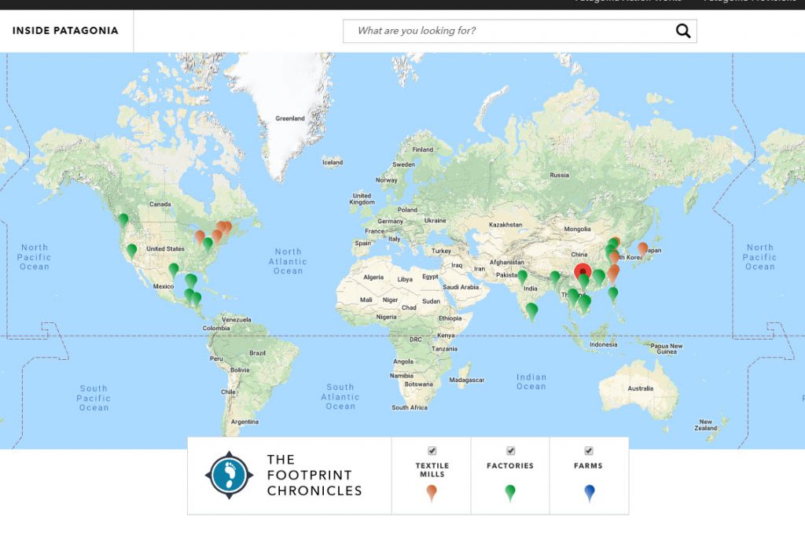Toggle the Factories checkbox off
This screenshot has width=805, height=540.
(x=510, y=450)
